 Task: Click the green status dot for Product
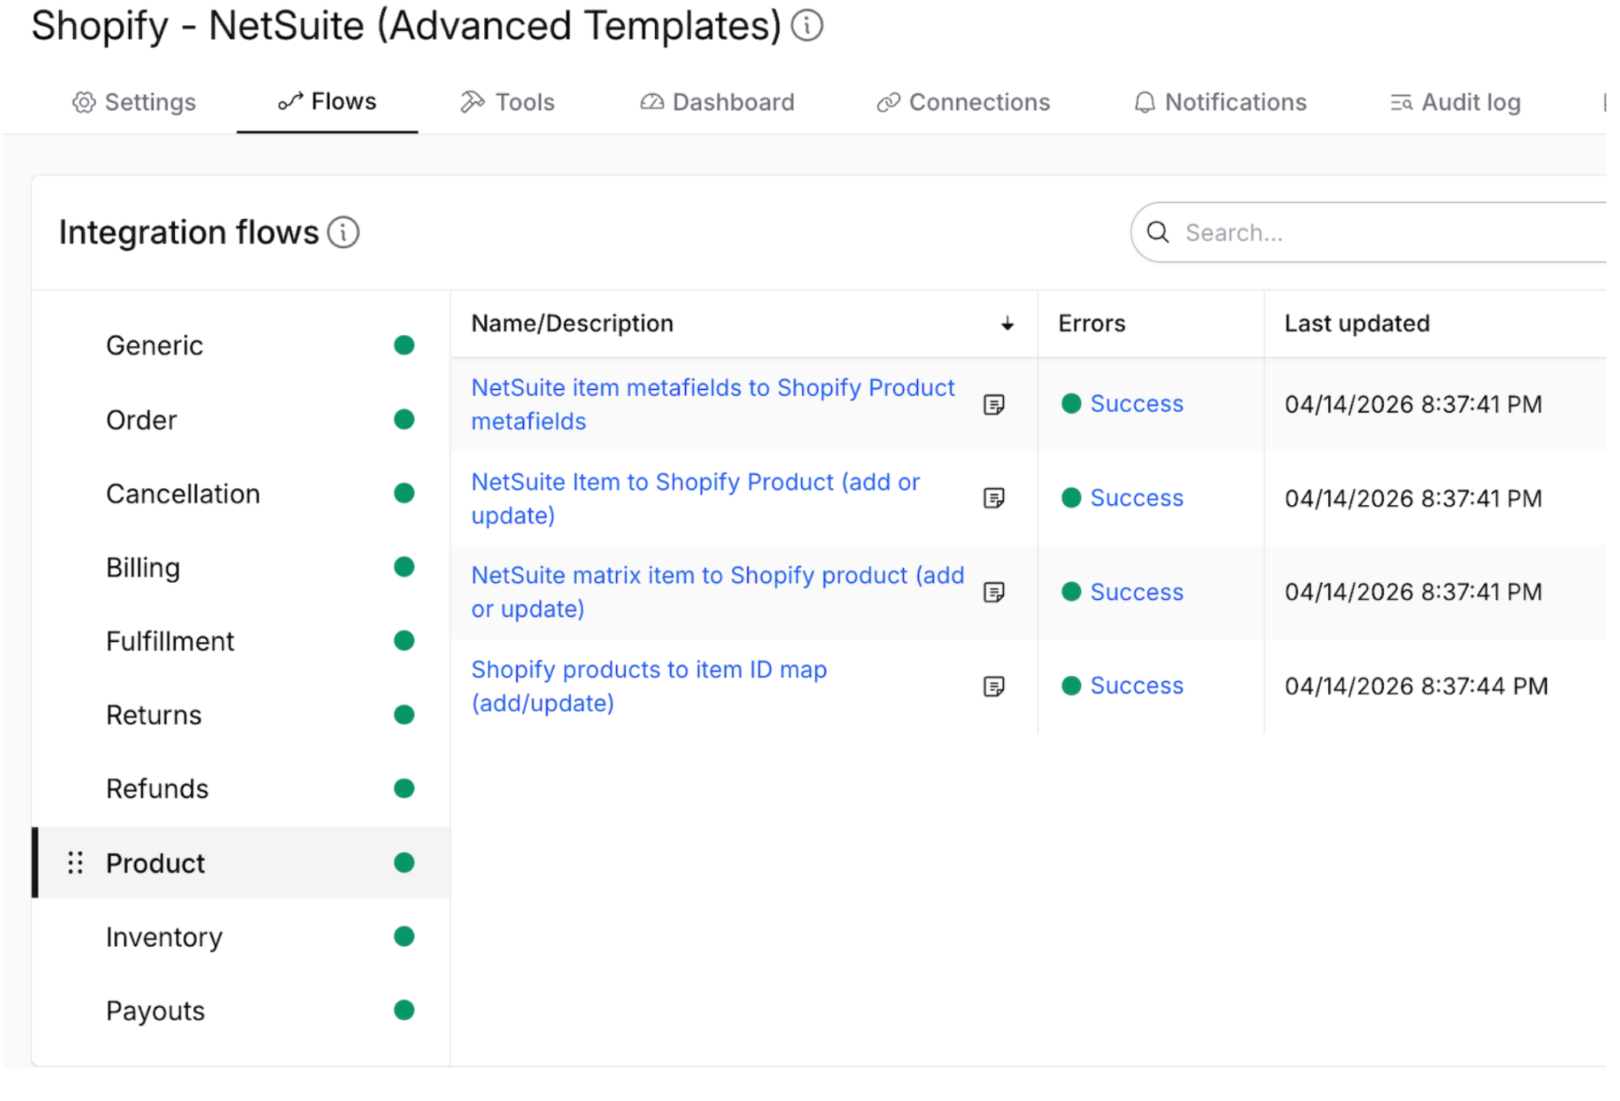pos(404,863)
